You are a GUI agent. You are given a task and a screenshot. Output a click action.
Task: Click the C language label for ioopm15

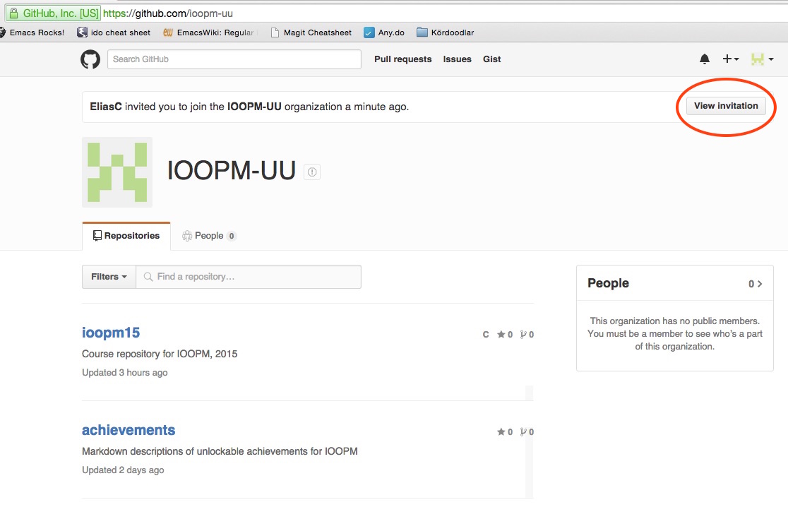[x=486, y=335]
